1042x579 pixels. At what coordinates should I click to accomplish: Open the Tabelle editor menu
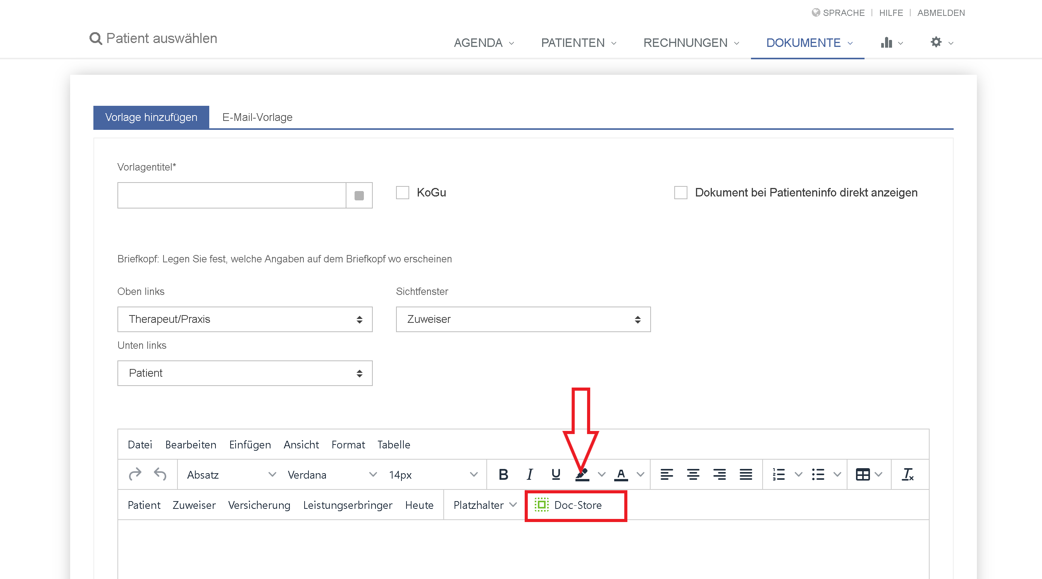(394, 444)
